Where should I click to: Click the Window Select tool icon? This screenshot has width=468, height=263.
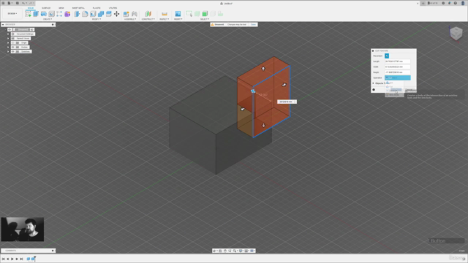pos(189,14)
